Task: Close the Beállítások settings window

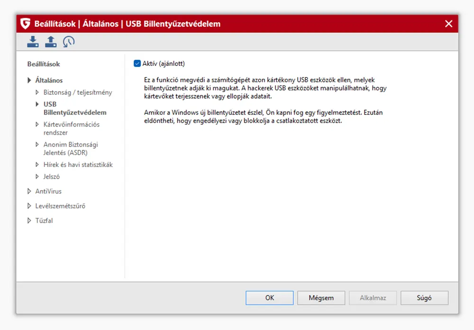Action: pyautogui.click(x=448, y=24)
